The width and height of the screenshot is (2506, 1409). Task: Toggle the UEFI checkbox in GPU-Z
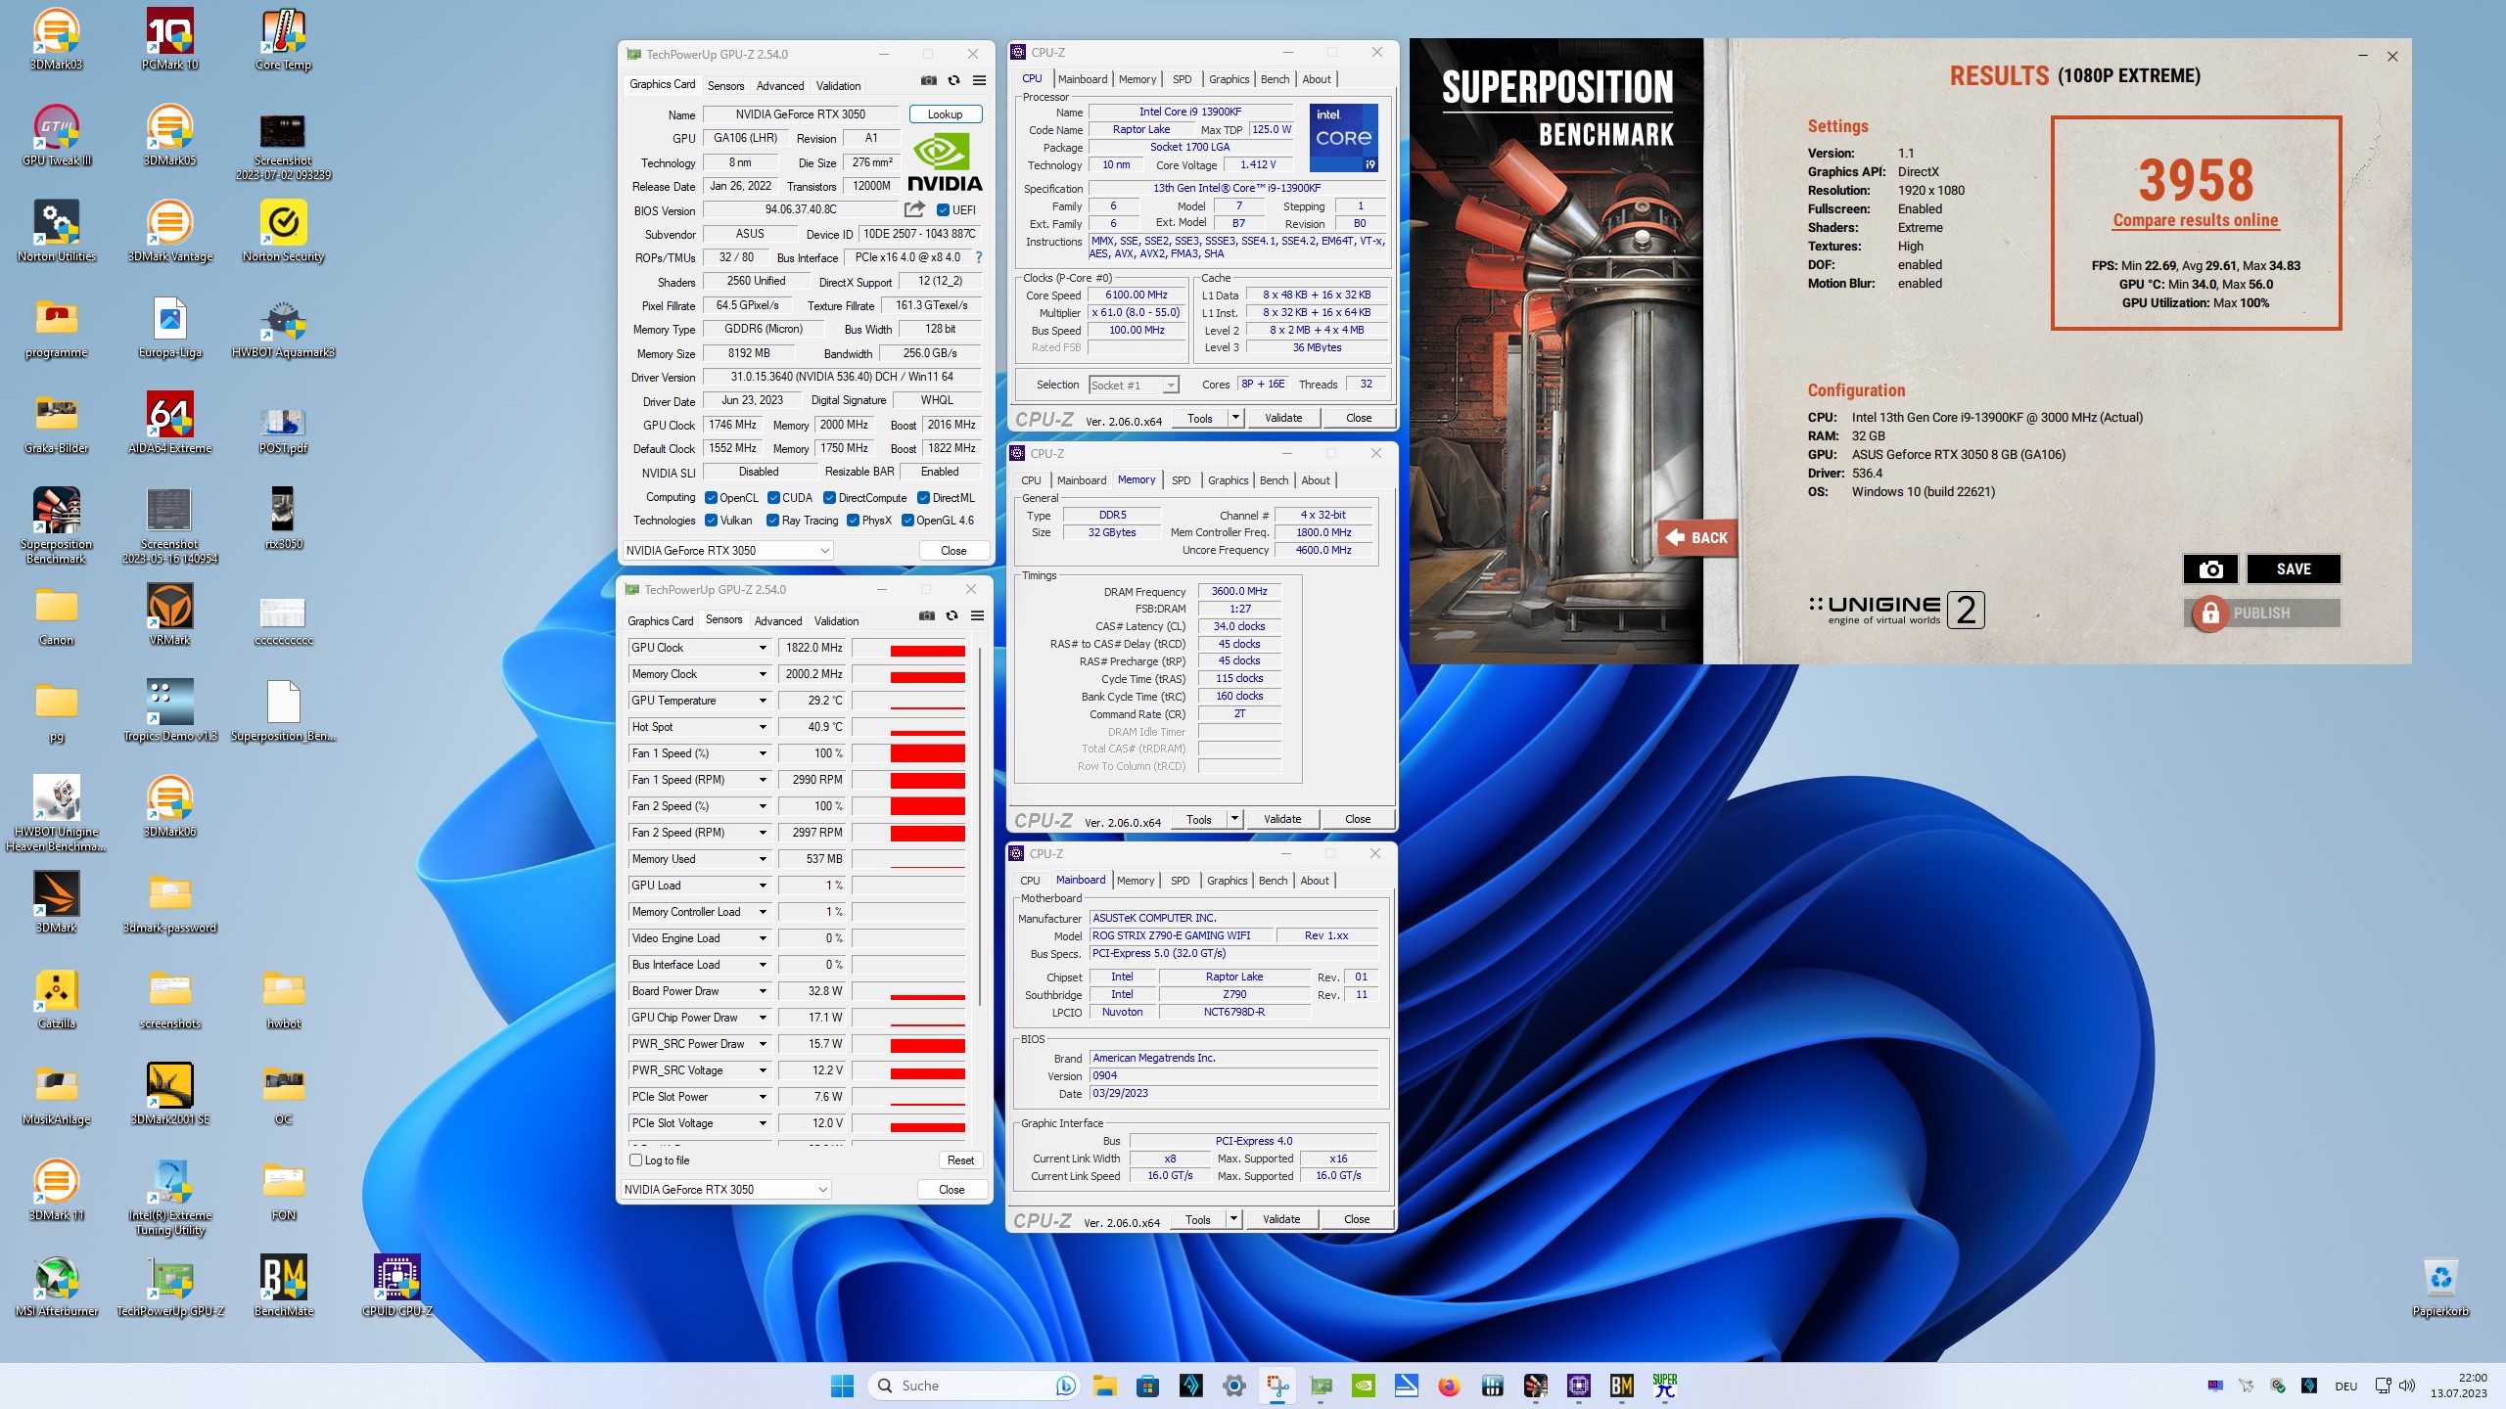(x=943, y=210)
